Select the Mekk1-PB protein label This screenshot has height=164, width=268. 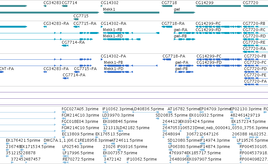(x=113, y=63)
